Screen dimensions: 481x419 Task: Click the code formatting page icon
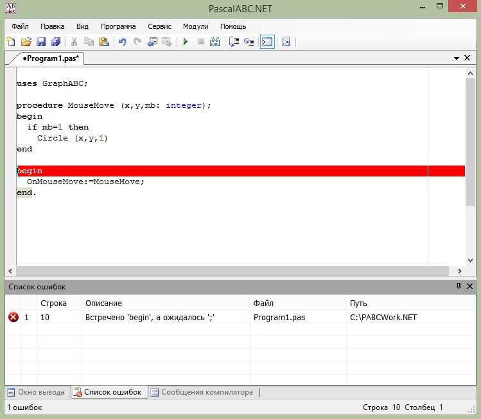pyautogui.click(x=286, y=42)
